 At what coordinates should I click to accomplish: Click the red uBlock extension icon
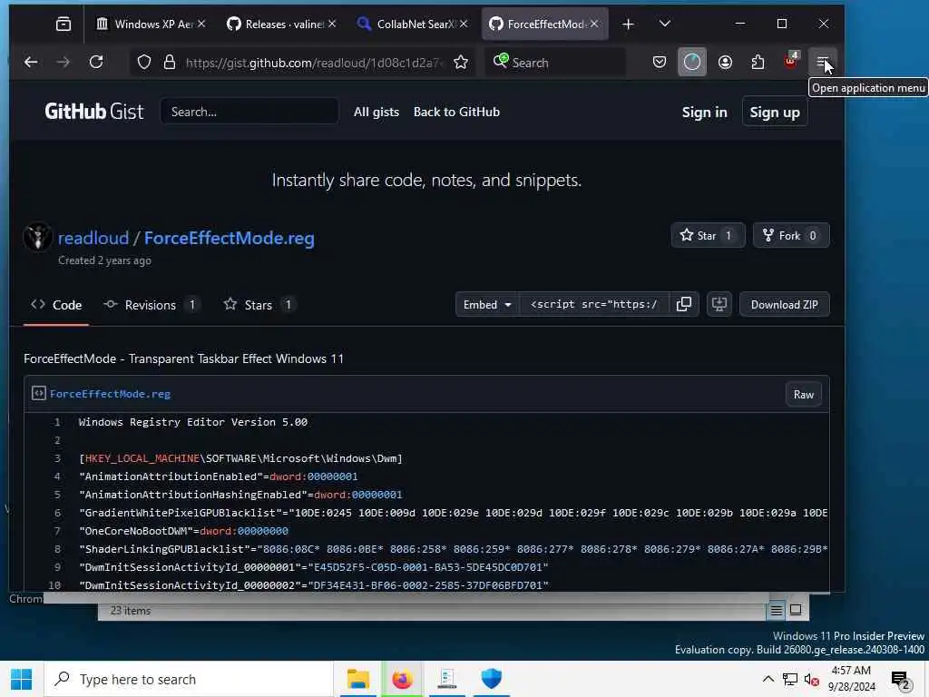point(791,61)
